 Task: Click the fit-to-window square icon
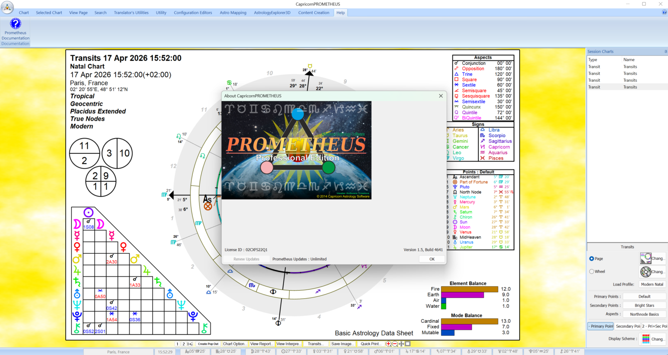click(408, 344)
